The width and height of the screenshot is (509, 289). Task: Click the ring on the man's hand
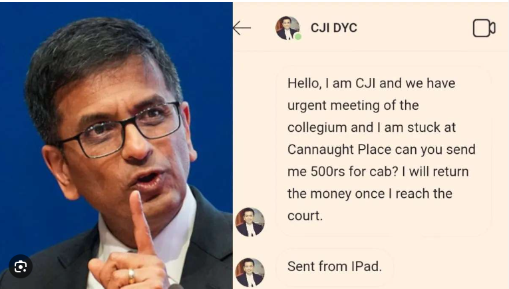point(131,276)
